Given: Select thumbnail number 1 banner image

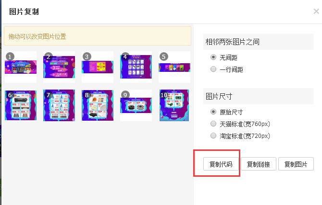Looking at the screenshot, I should [21, 67].
